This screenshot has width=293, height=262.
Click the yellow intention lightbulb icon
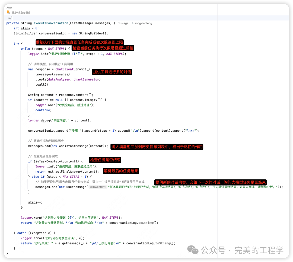tap(8, 12)
